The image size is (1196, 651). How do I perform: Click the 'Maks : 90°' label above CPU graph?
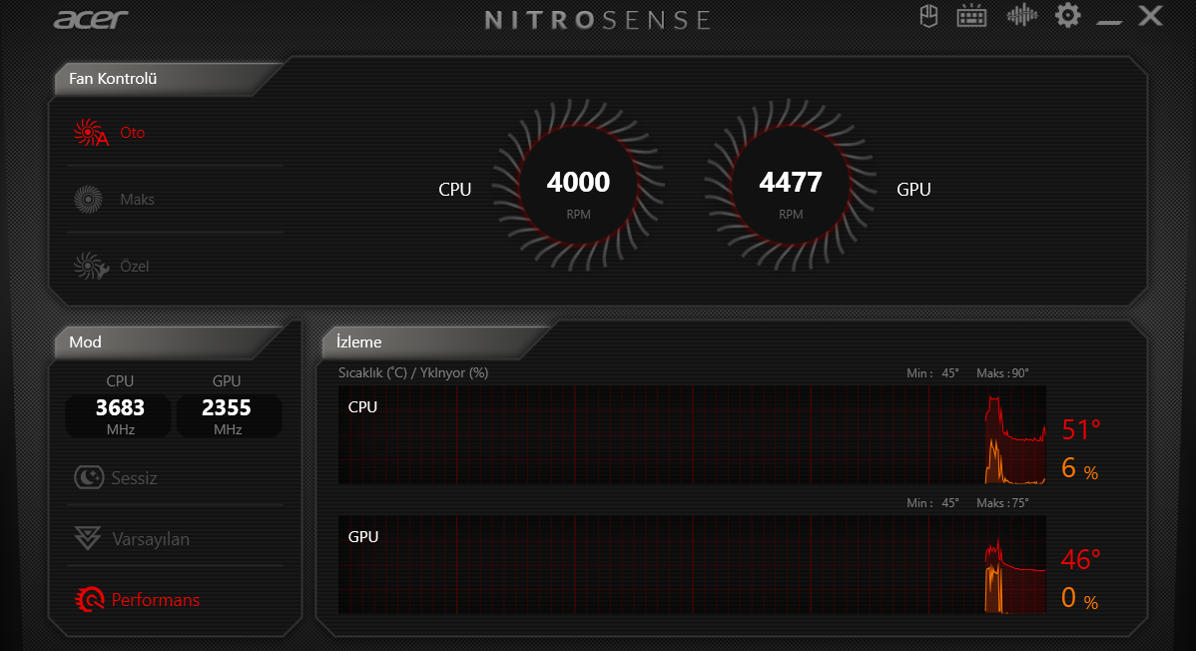1002,373
